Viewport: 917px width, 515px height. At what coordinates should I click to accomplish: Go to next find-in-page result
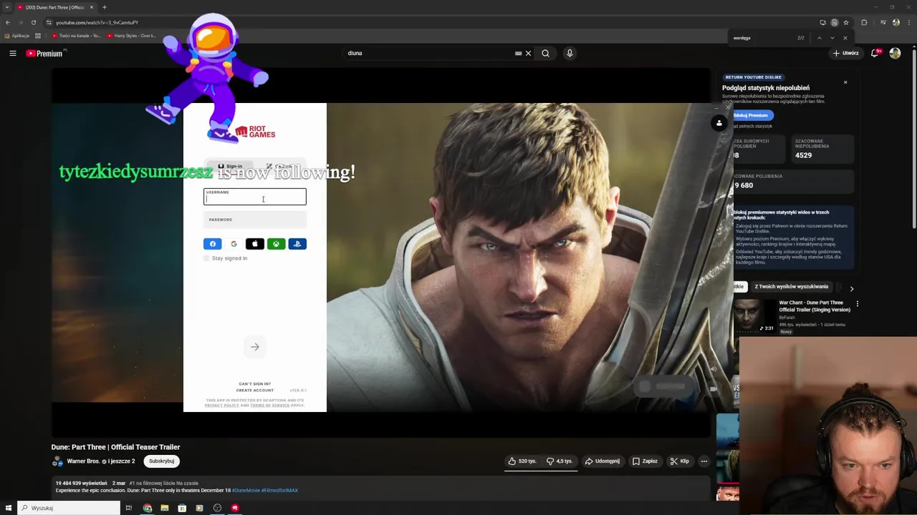point(832,38)
